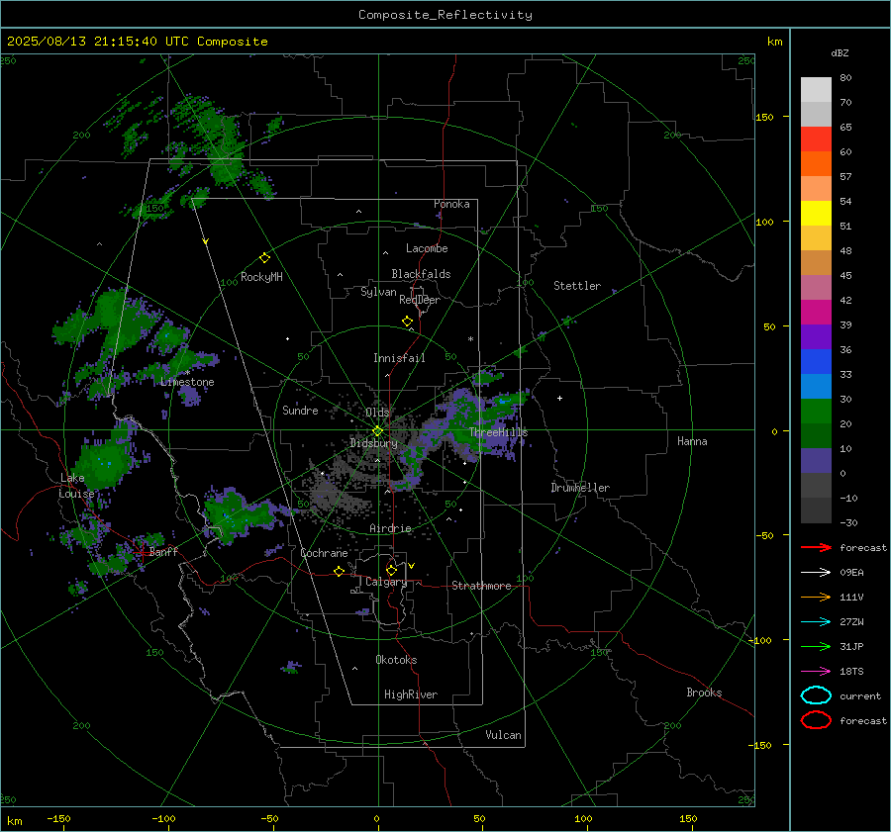
Task: Click the red forecast ellipse icon
Action: (816, 720)
